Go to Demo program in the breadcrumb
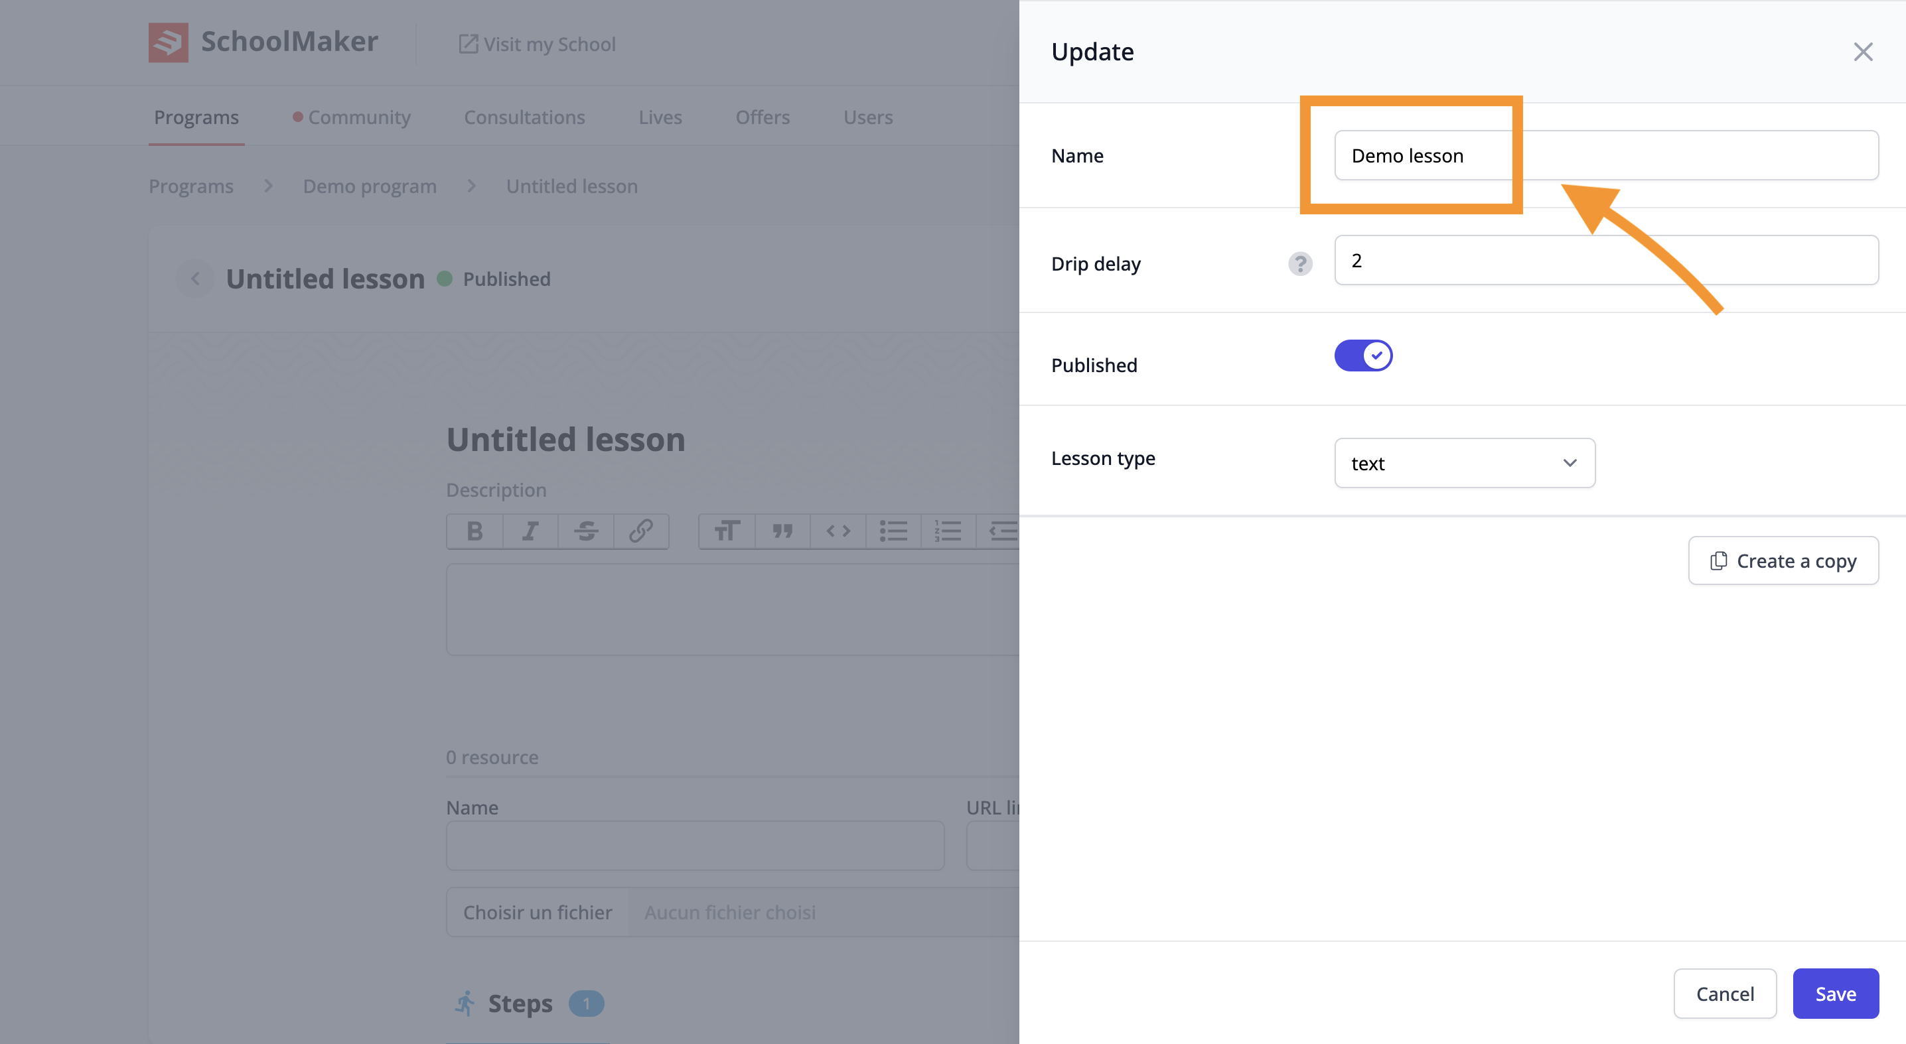The height and width of the screenshot is (1044, 1906). tap(369, 186)
